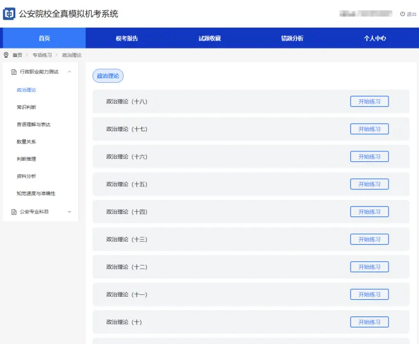Switch to the 试题收藏 tab
This screenshot has height=344, width=419.
point(209,38)
